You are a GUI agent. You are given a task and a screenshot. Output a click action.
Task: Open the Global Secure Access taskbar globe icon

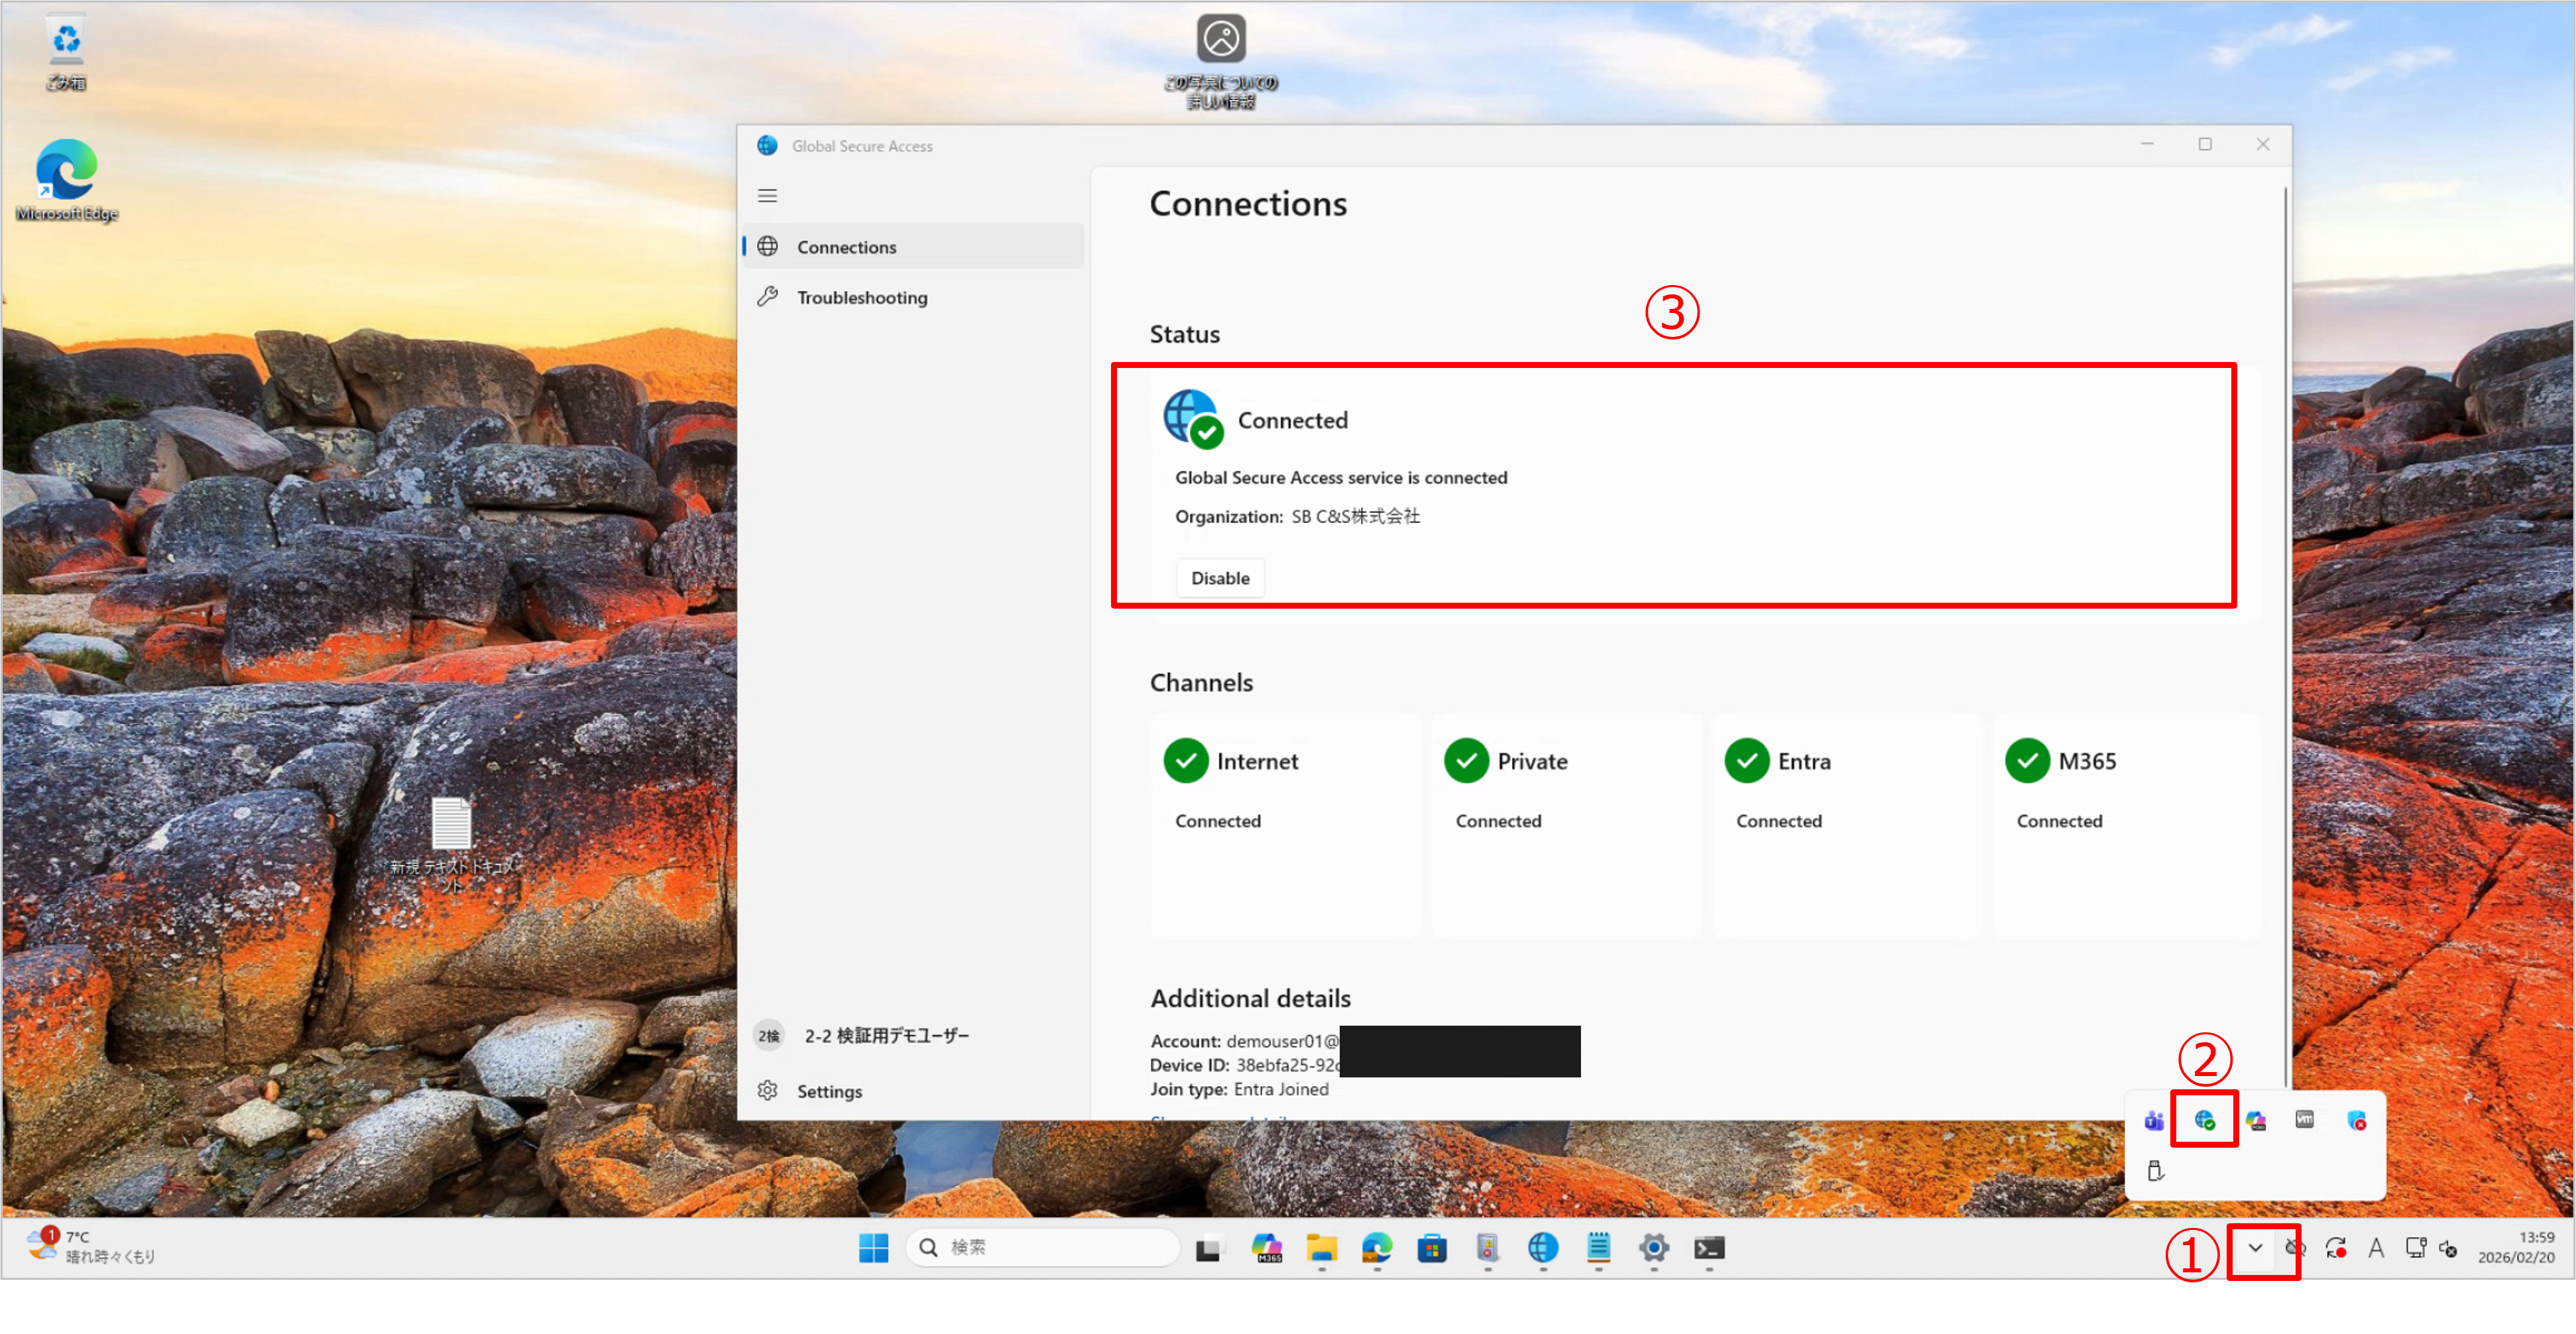coord(1543,1247)
